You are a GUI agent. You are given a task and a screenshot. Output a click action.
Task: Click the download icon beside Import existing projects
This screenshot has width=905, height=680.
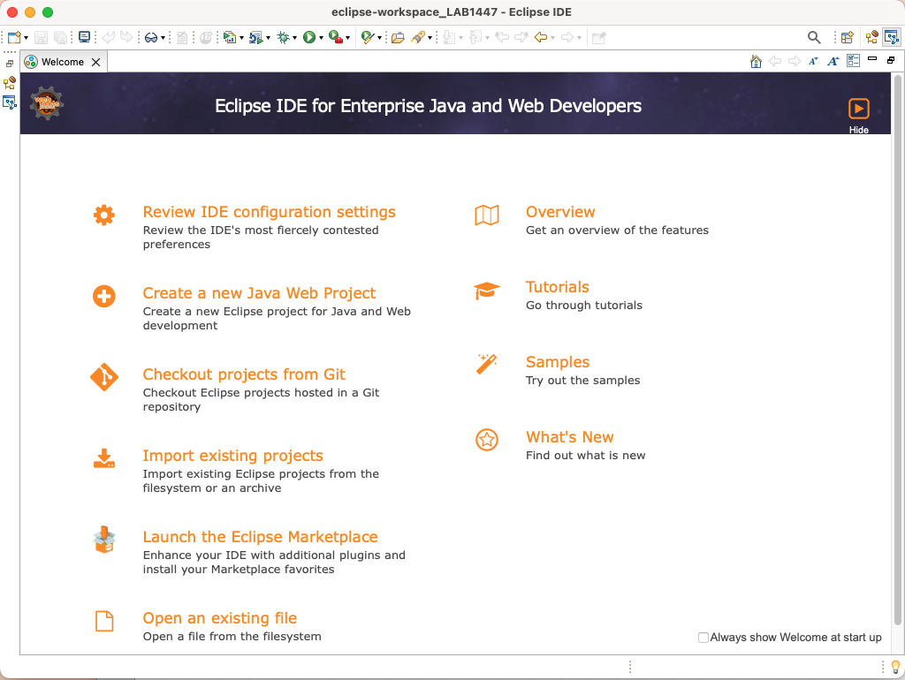pos(104,458)
